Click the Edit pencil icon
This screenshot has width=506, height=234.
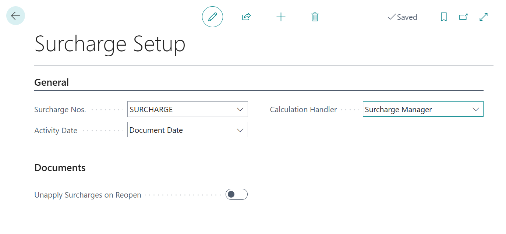coord(212,17)
